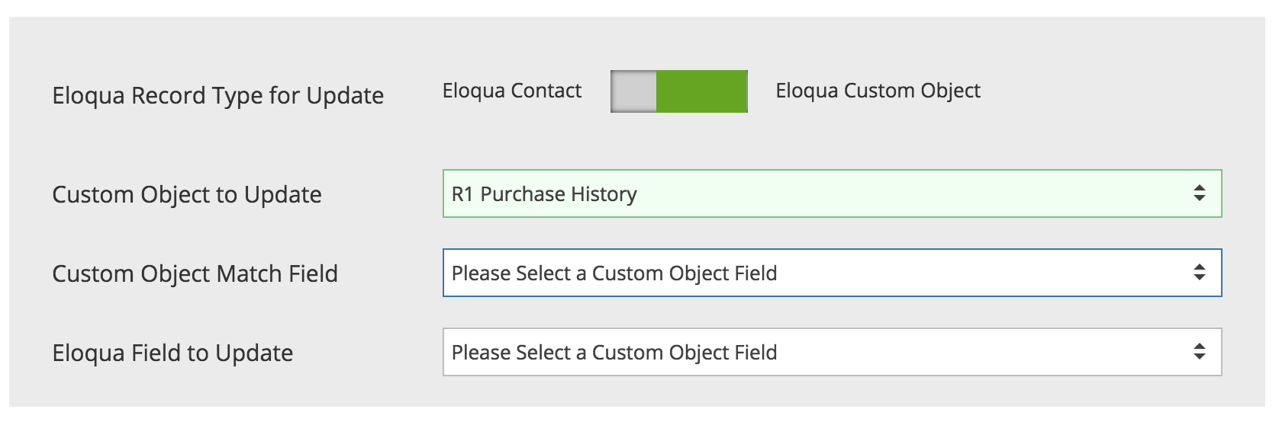The width and height of the screenshot is (1279, 422).
Task: Expand the Eloqua Field to Update dropdown
Action: coord(832,352)
